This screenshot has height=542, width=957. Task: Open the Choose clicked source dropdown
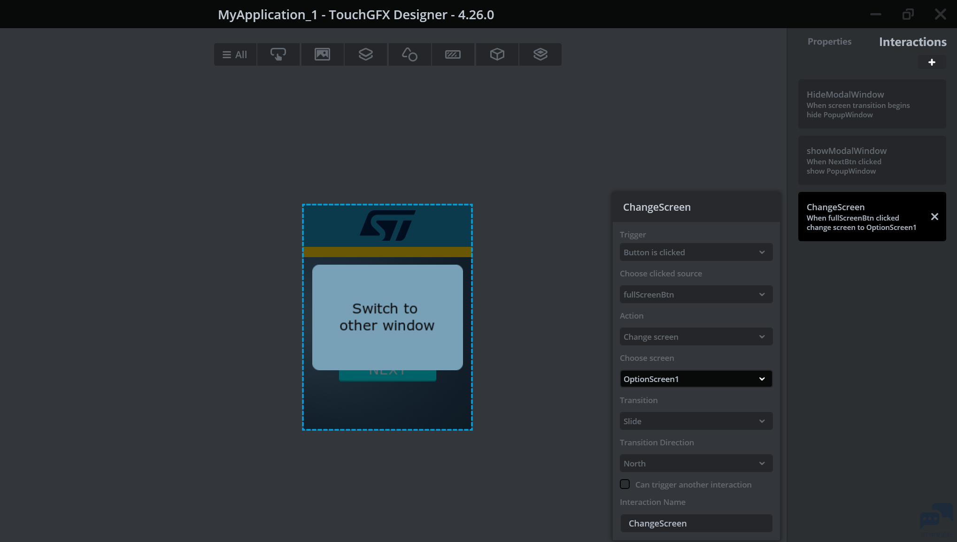coord(696,294)
